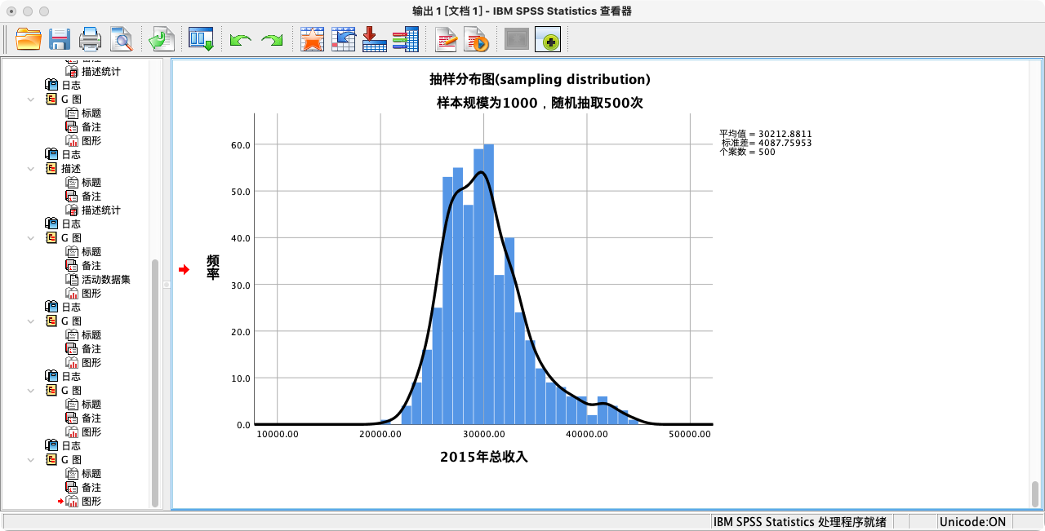Image resolution: width=1045 pixels, height=531 pixels.
Task: Collapse the 描述 node in the outline
Action: click(31, 169)
